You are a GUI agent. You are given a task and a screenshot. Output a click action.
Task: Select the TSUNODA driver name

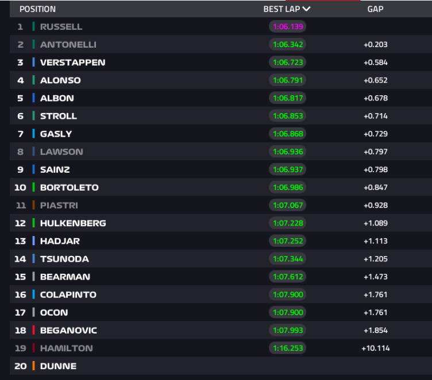[64, 259]
